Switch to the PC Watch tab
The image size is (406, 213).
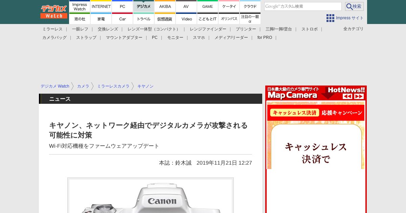pyautogui.click(x=122, y=6)
